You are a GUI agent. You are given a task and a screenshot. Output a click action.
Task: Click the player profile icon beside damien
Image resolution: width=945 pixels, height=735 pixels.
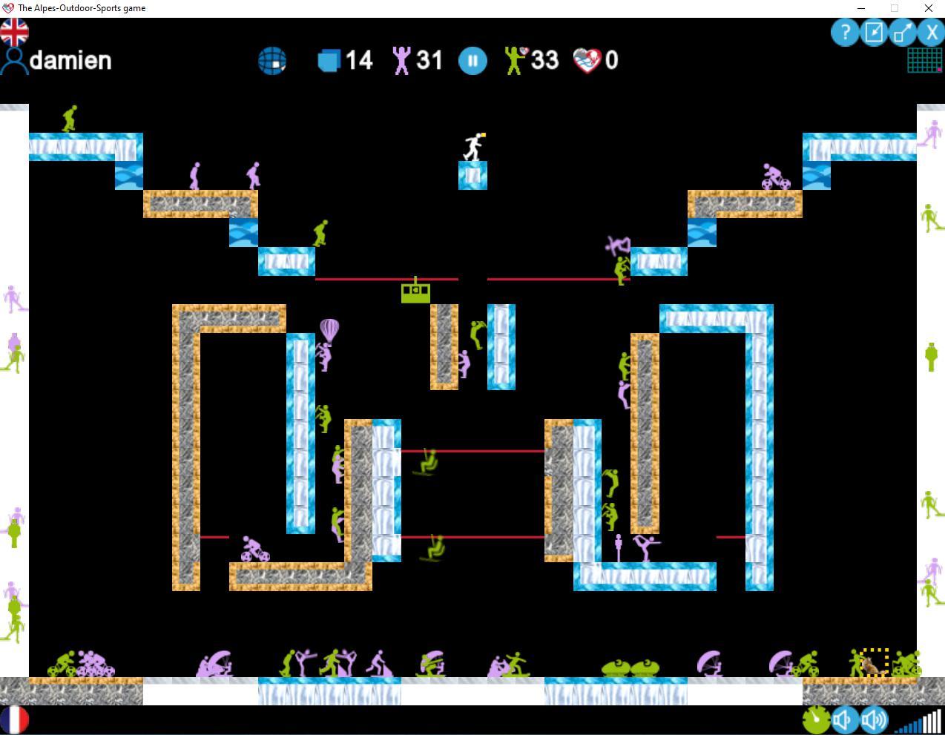(x=13, y=61)
